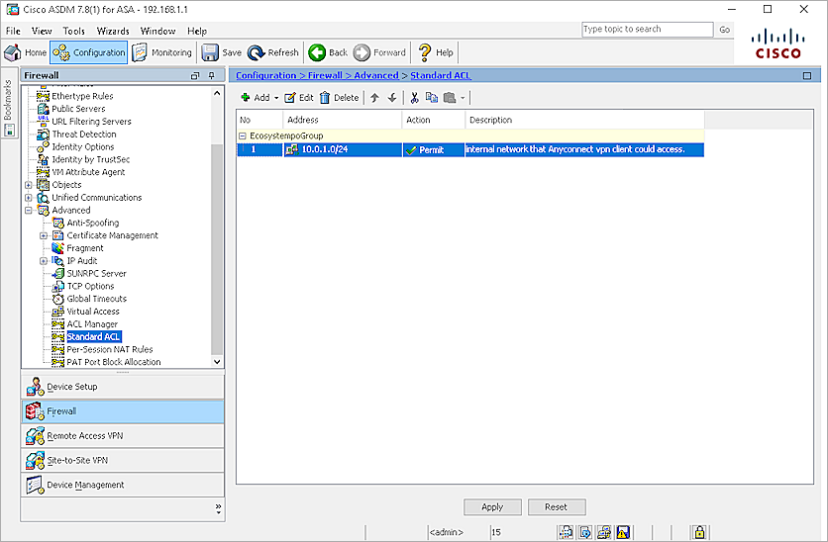Click the lock icon in status bar
The width and height of the screenshot is (828, 542).
pos(699,532)
